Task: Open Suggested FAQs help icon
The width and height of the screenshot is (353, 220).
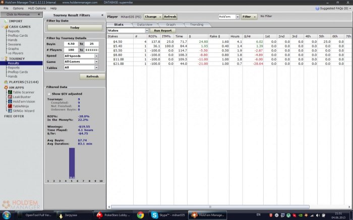Action: tap(317, 9)
